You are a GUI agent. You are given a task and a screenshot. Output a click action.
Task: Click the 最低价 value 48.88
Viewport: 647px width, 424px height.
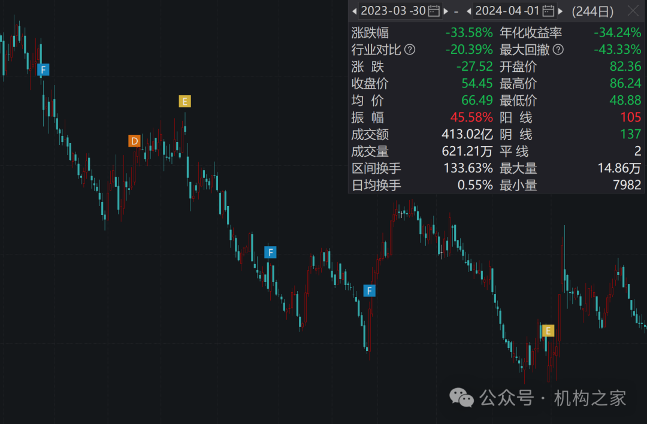pos(625,100)
